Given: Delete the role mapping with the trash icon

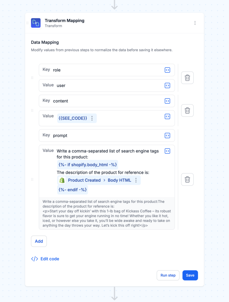Looking at the screenshot, I should click(x=187, y=78).
